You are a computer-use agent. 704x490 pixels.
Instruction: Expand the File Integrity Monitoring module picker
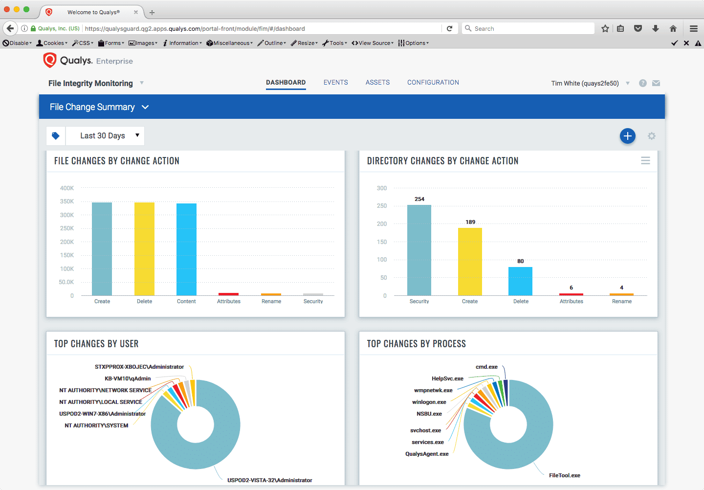pos(142,83)
